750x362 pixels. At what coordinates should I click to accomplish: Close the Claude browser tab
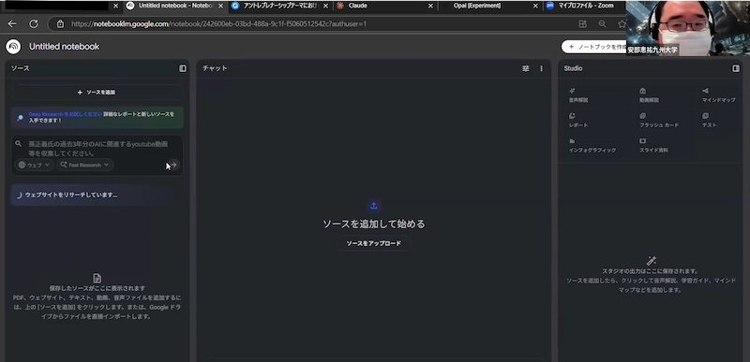click(x=430, y=7)
